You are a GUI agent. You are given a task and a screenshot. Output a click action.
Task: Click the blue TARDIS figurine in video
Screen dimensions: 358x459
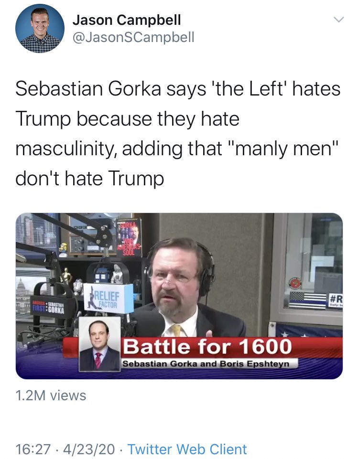tap(101, 276)
